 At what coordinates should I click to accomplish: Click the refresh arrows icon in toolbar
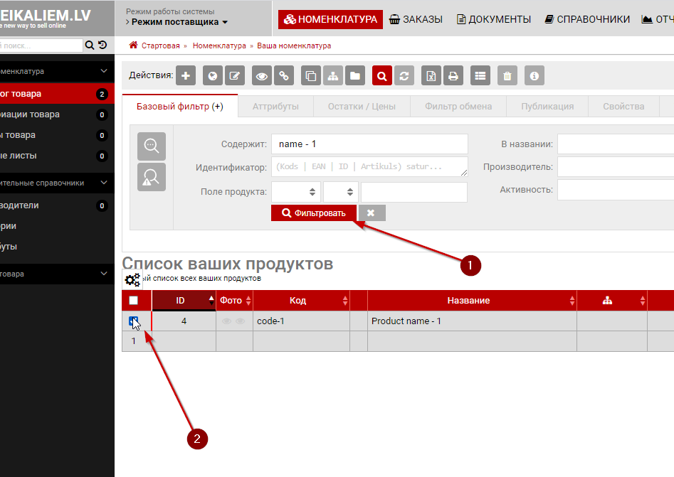pyautogui.click(x=404, y=75)
